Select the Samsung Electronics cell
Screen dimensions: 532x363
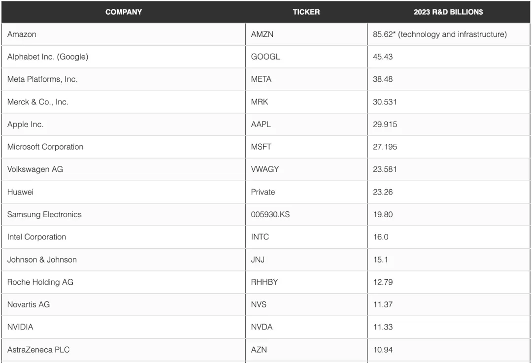tap(124, 214)
